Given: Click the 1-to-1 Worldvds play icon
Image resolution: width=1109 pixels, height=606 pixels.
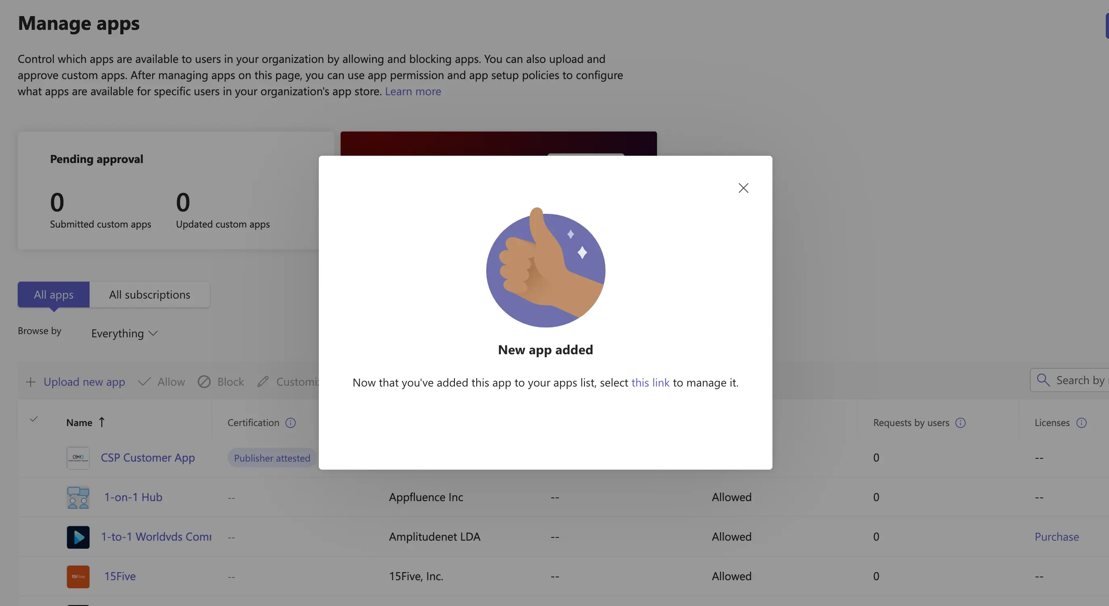Looking at the screenshot, I should pyautogui.click(x=78, y=537).
